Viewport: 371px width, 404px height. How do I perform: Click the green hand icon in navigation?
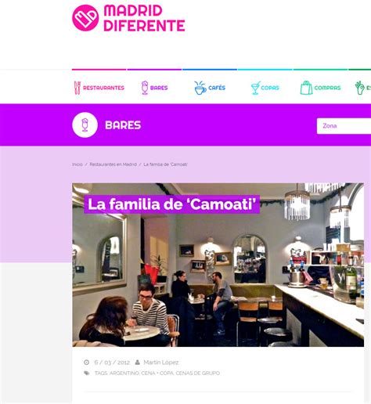pyautogui.click(x=359, y=88)
